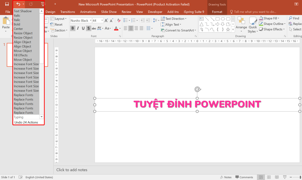Toggle Italic formatting

[78, 28]
